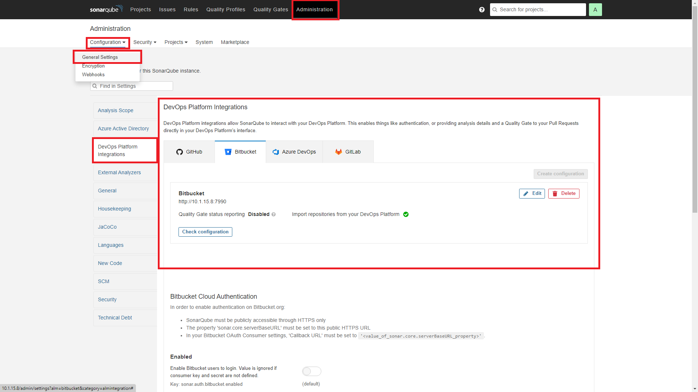Screen dimensions: 698x392
Task: Open Housekeeping settings category
Action: click(125, 209)
